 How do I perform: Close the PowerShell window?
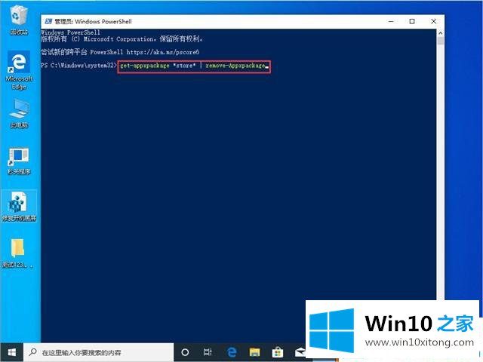[x=433, y=21]
